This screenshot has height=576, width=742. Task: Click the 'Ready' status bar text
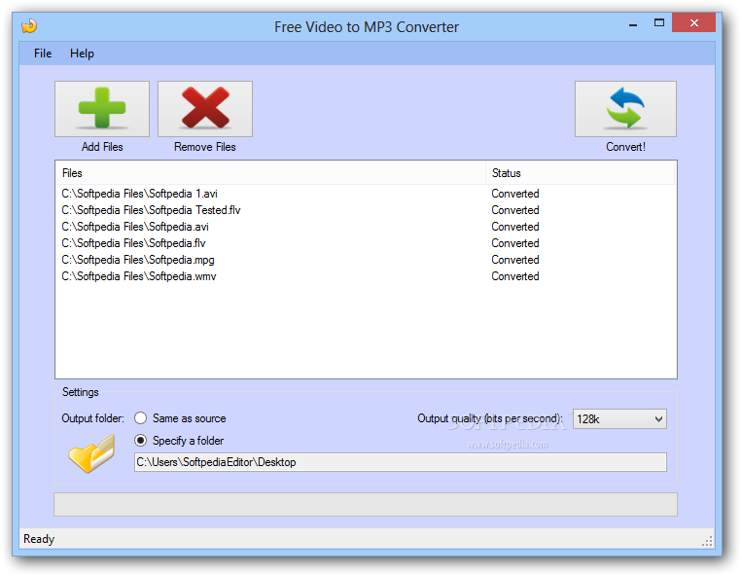point(39,539)
